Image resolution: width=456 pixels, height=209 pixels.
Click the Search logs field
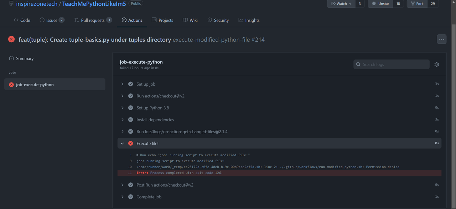click(x=392, y=64)
